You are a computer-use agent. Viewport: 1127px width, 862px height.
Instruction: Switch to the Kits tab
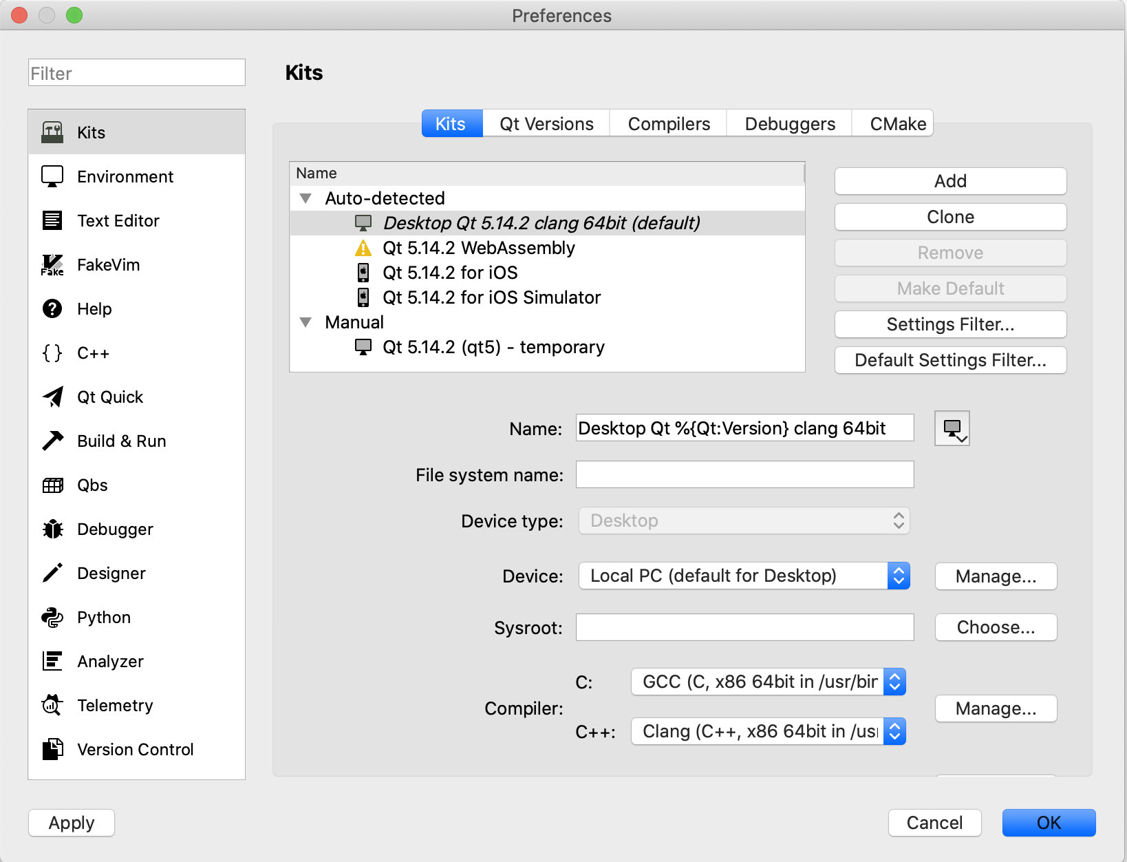451,124
